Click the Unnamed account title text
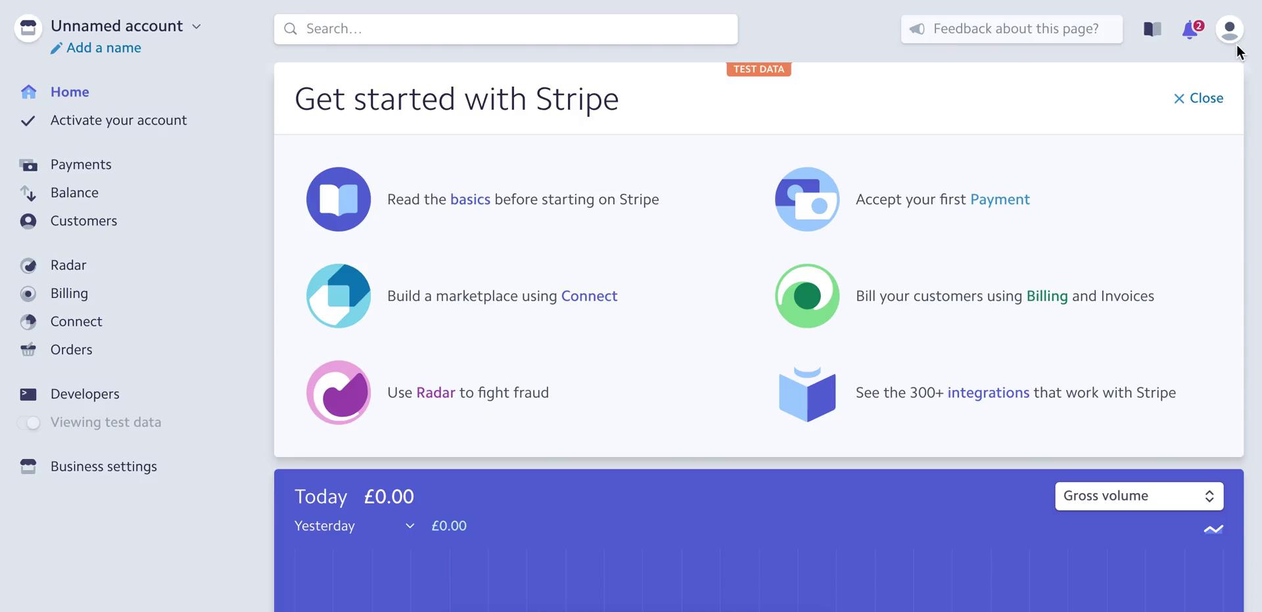 [117, 26]
